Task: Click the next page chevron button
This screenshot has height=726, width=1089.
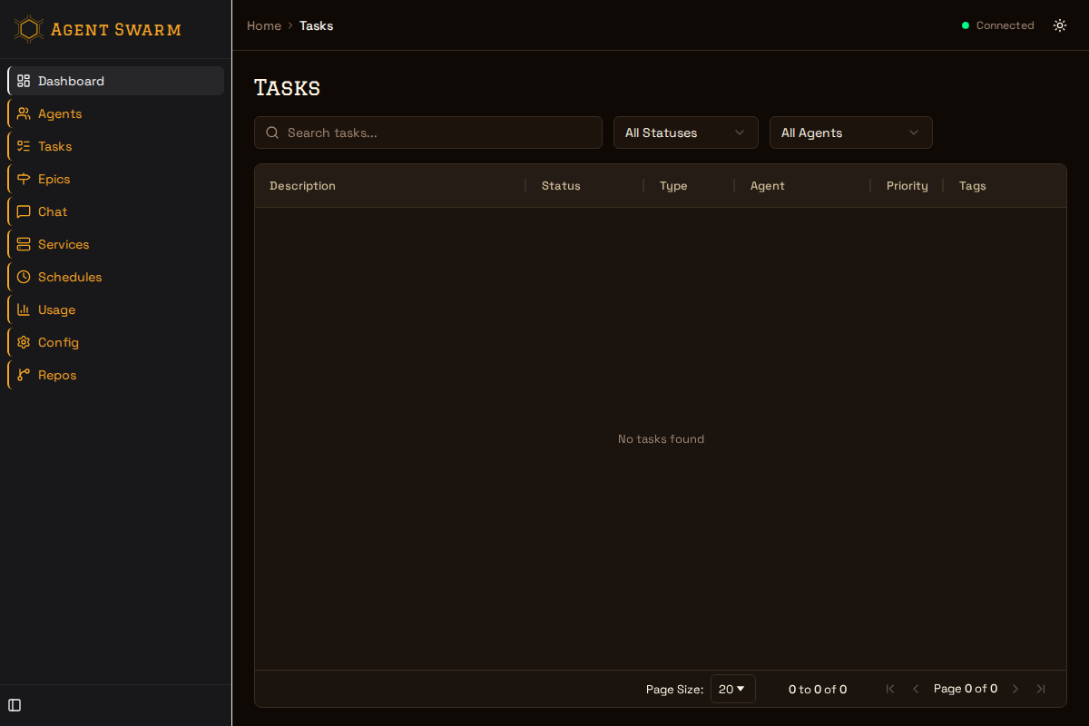Action: click(x=1015, y=689)
